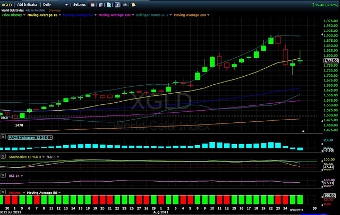
Task: Click the 15.40 (0.87%) change value
Action: tap(325, 5)
